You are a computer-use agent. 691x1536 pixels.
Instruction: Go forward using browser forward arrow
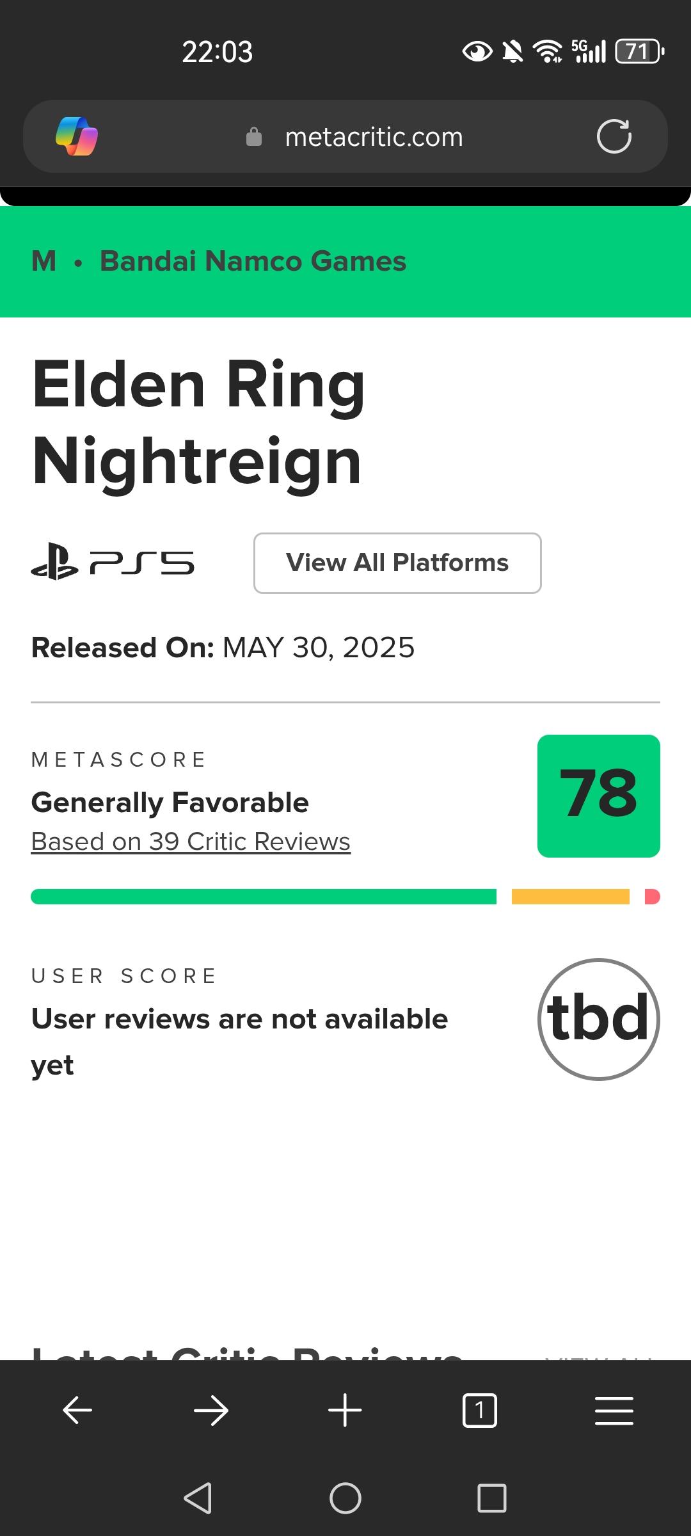click(x=211, y=1410)
